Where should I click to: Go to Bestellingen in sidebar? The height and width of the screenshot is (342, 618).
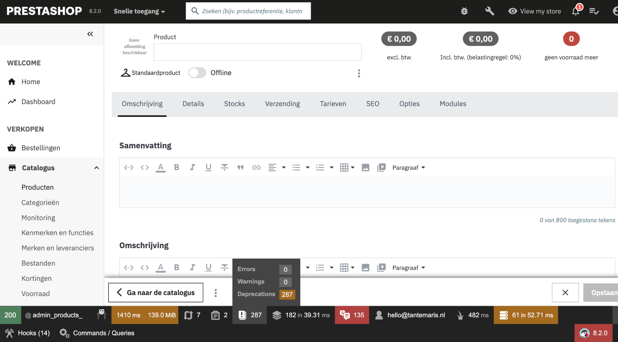(41, 148)
